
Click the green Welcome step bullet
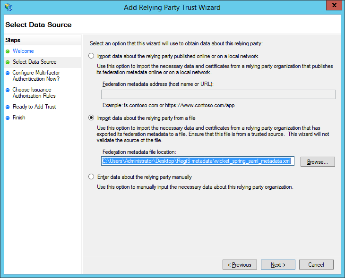pos(8,51)
